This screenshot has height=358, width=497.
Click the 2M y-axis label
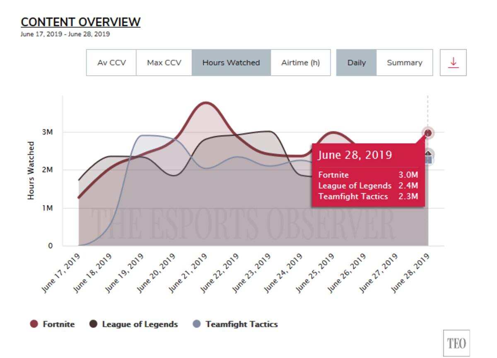pyautogui.click(x=47, y=170)
